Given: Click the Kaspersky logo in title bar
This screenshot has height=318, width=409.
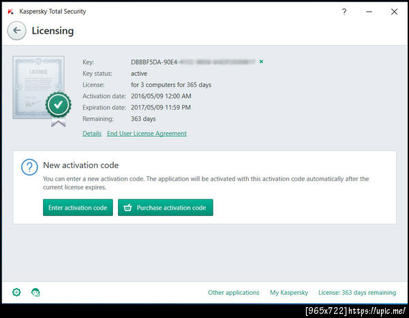Looking at the screenshot, I should coord(10,12).
